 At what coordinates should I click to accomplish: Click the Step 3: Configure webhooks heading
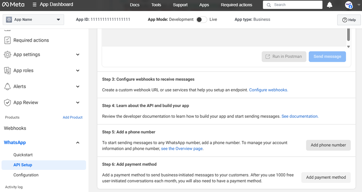[x=148, y=79]
